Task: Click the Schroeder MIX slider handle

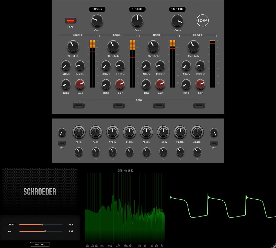Action: [45, 231]
